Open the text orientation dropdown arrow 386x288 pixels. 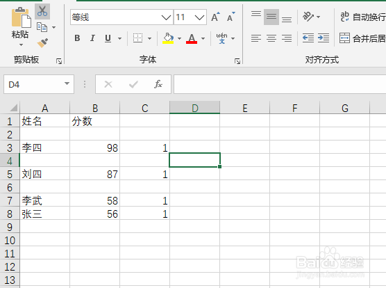[x=318, y=17]
